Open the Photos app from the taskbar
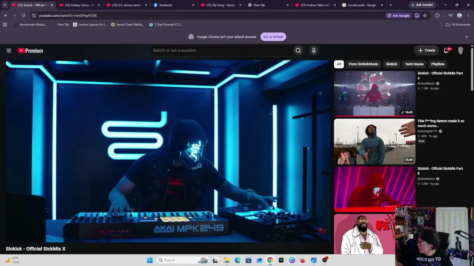This screenshot has height=266, width=474. (314, 260)
